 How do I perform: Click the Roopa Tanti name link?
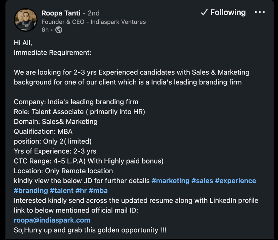61,13
